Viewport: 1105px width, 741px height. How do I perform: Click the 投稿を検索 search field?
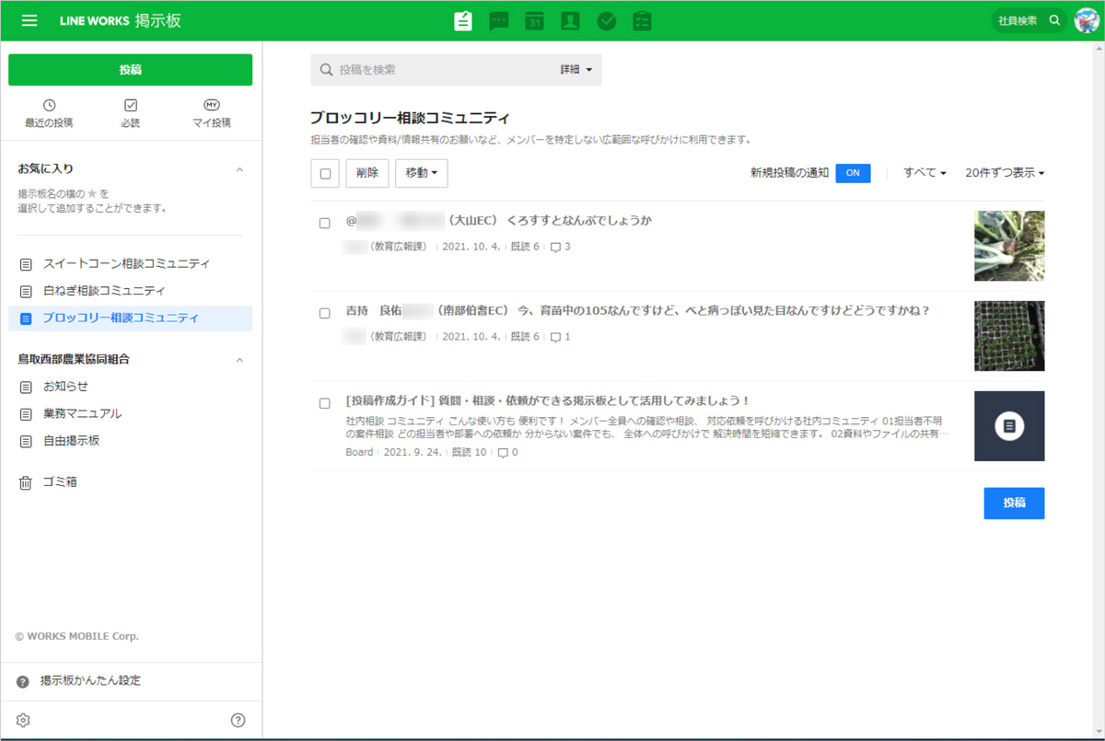point(442,70)
